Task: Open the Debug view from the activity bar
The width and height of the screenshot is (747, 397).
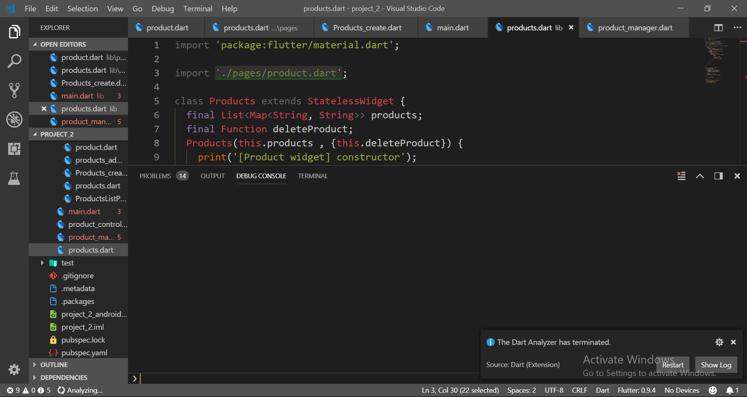Action: point(14,119)
